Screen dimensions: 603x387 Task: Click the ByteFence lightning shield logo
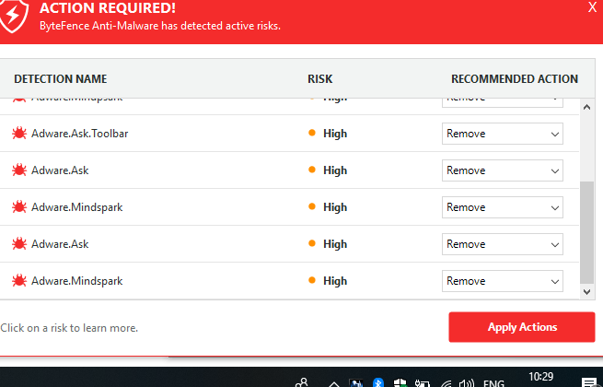click(14, 16)
